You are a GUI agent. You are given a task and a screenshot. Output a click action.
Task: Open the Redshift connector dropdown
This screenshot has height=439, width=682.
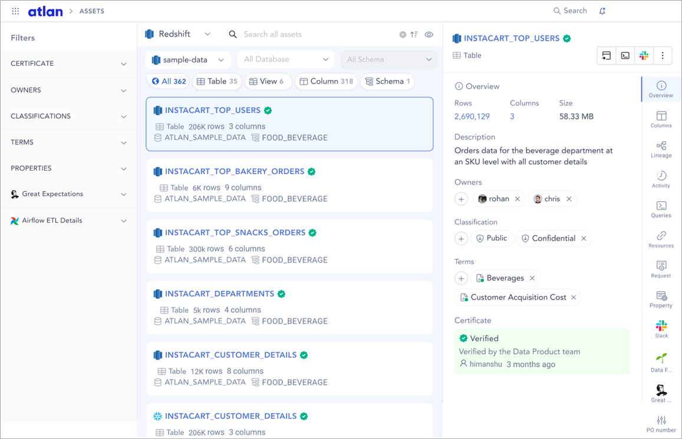178,34
